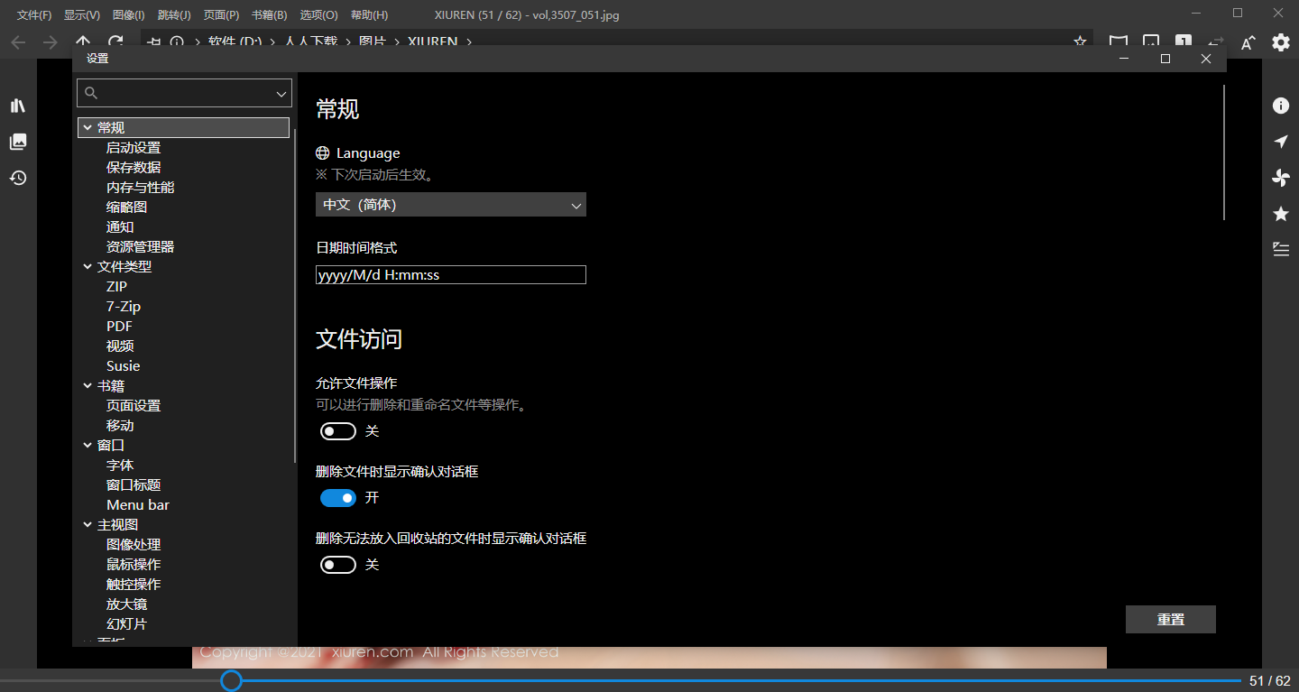Click the 重置 button
The height and width of the screenshot is (692, 1299).
coord(1170,619)
